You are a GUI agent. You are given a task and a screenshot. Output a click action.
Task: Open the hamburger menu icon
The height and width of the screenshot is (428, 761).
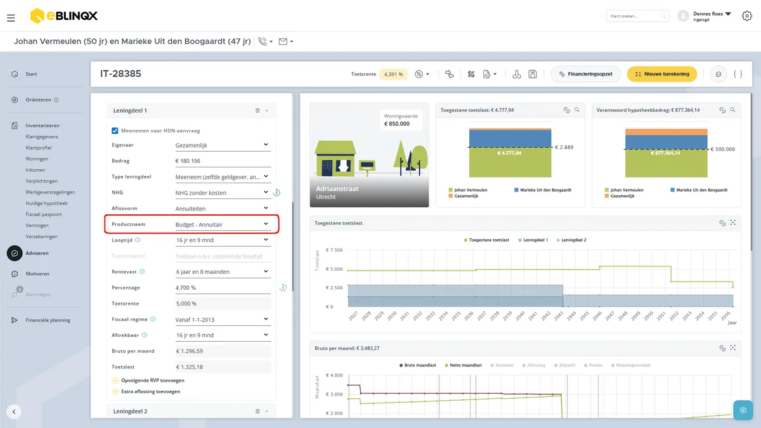11,18
